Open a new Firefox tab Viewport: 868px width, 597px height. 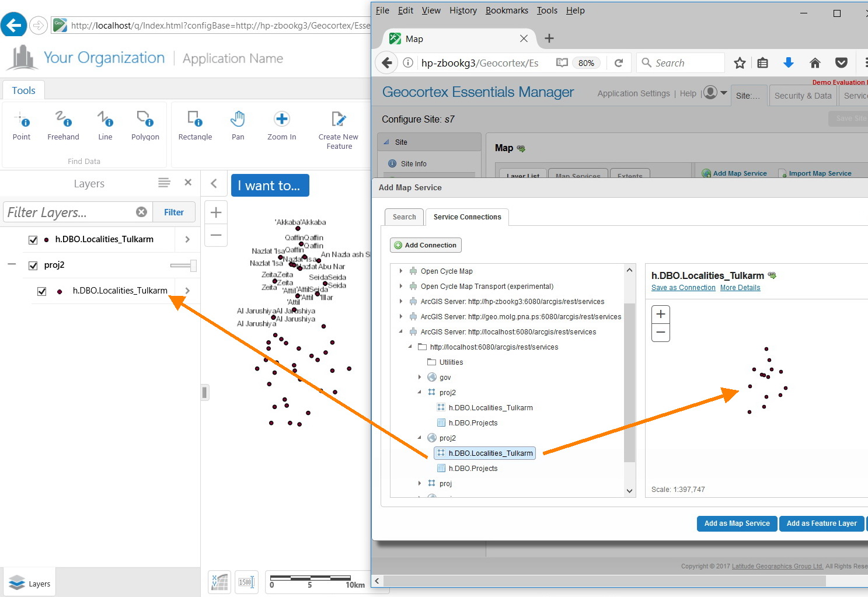pos(549,39)
